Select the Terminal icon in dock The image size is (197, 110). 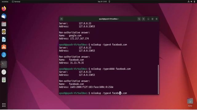[4, 64]
